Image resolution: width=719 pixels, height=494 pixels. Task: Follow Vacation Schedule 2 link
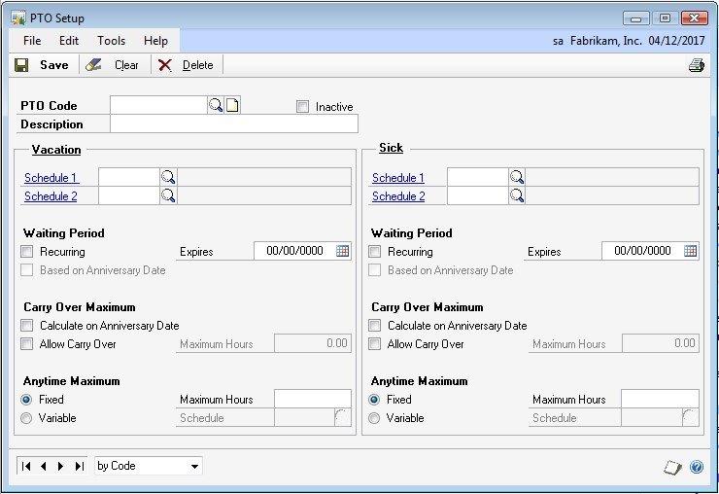click(x=51, y=196)
